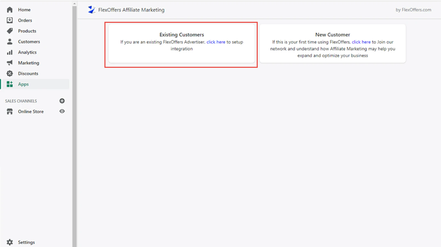
Task: Click the sidebar vertical scrollbar
Action: [x=75, y=122]
